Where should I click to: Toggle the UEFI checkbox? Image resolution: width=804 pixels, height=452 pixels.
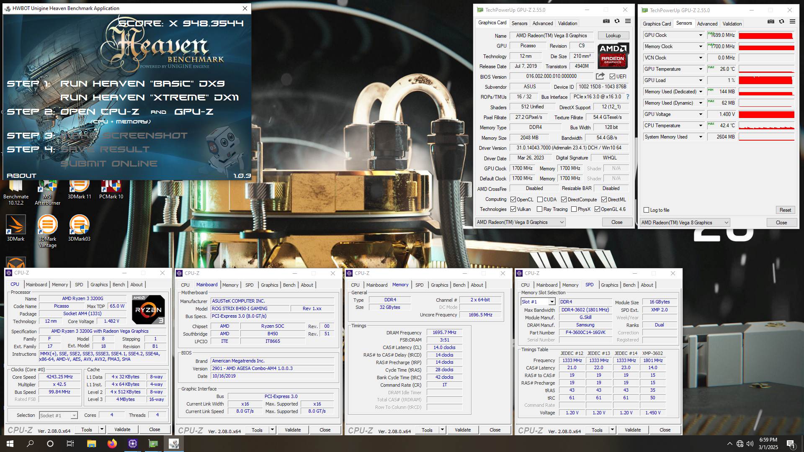(x=613, y=77)
